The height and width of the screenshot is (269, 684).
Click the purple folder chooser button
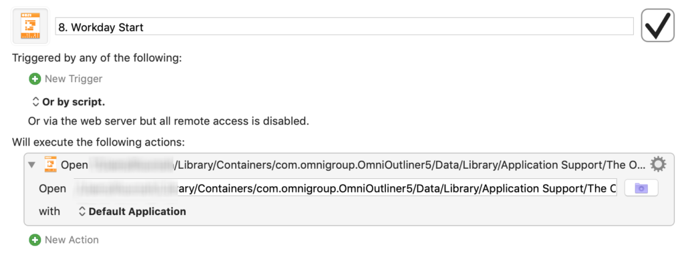pos(641,188)
